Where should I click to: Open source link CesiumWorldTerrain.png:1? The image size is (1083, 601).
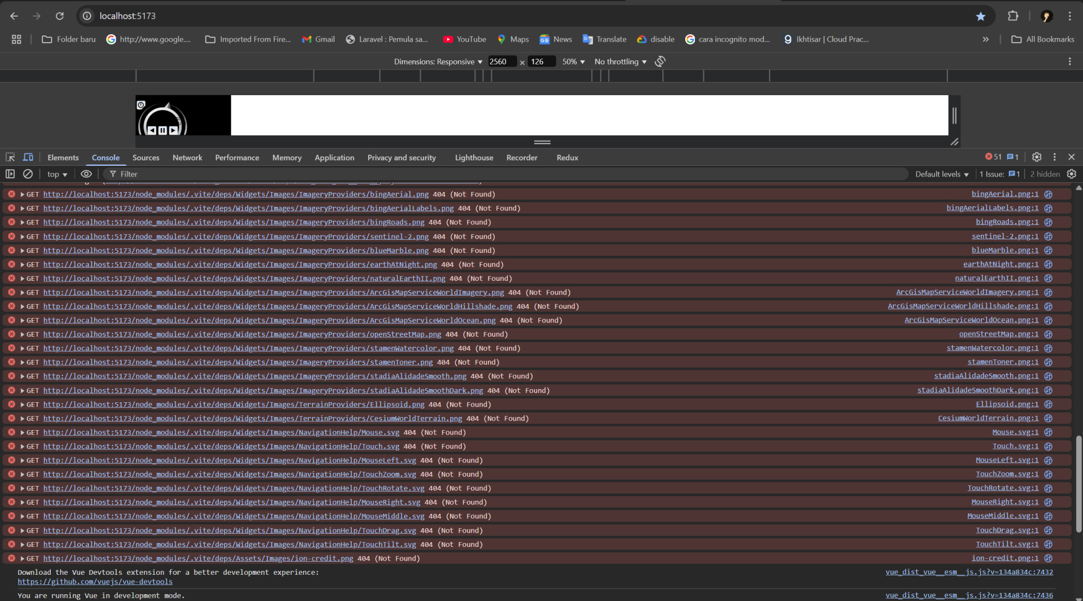[x=988, y=418]
